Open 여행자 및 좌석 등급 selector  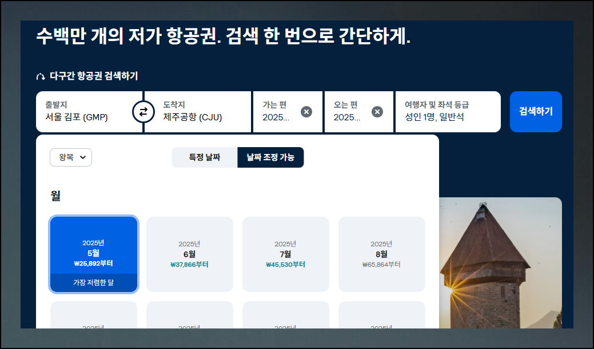pyautogui.click(x=448, y=112)
